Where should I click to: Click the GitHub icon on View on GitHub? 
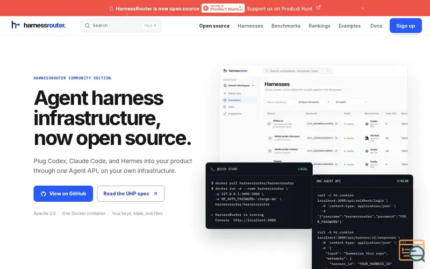[x=44, y=194]
